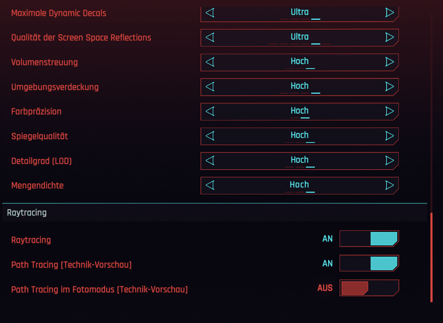The height and width of the screenshot is (323, 443).
Task: Click the Raytracing section header
Action: (x=215, y=212)
